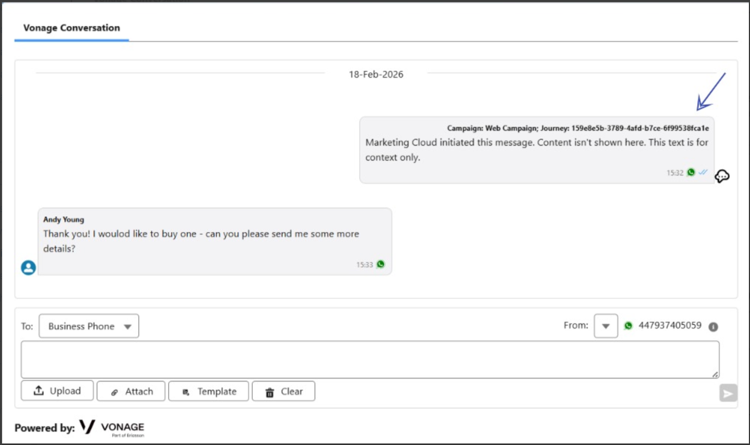Viewport: 750px width, 445px height.
Task: Click the chat bubble icon beside the campaign message
Action: pyautogui.click(x=722, y=176)
